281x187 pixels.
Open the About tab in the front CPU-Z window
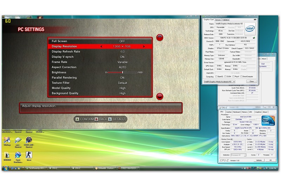pyautogui.click(x=265, y=112)
